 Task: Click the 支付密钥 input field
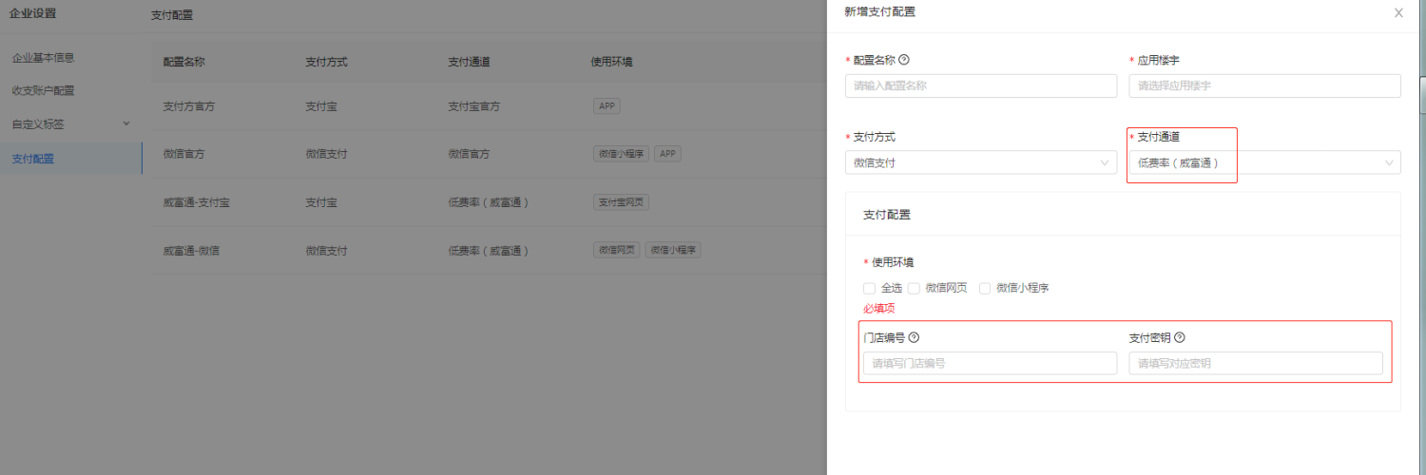[x=1256, y=363]
